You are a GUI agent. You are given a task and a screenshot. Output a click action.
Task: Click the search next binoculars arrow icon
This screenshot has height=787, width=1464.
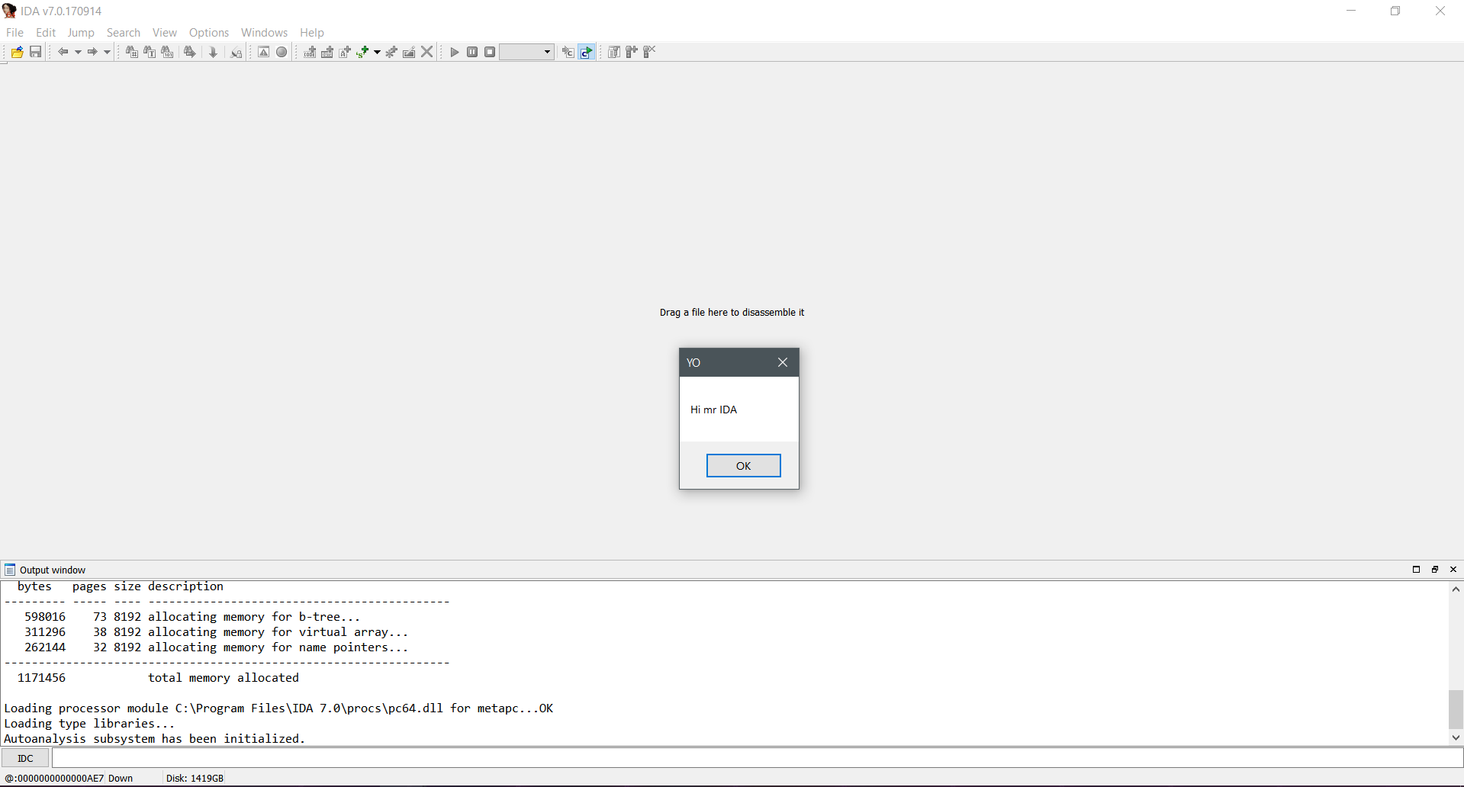tap(190, 52)
